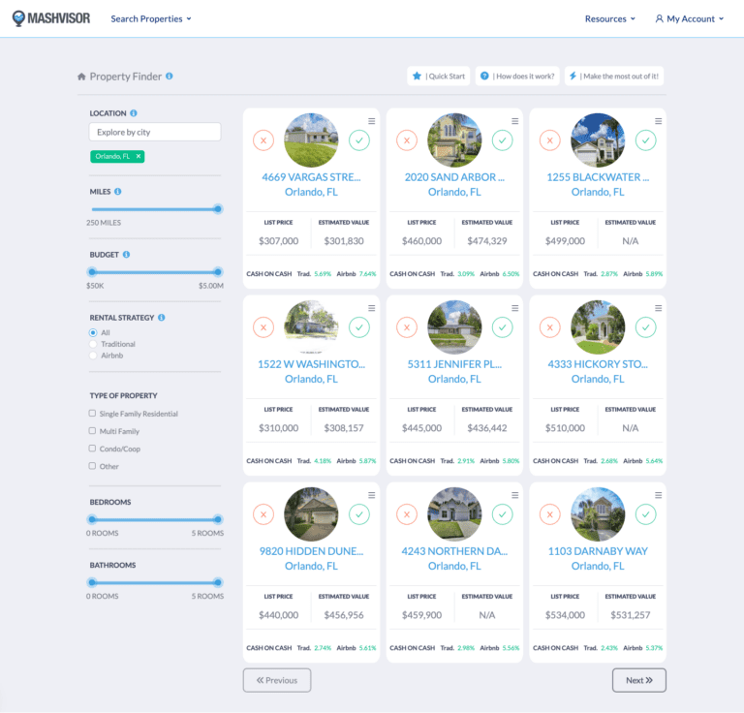Click the info icon beside Budget
Image resolution: width=744 pixels, height=713 pixels.
[127, 255]
